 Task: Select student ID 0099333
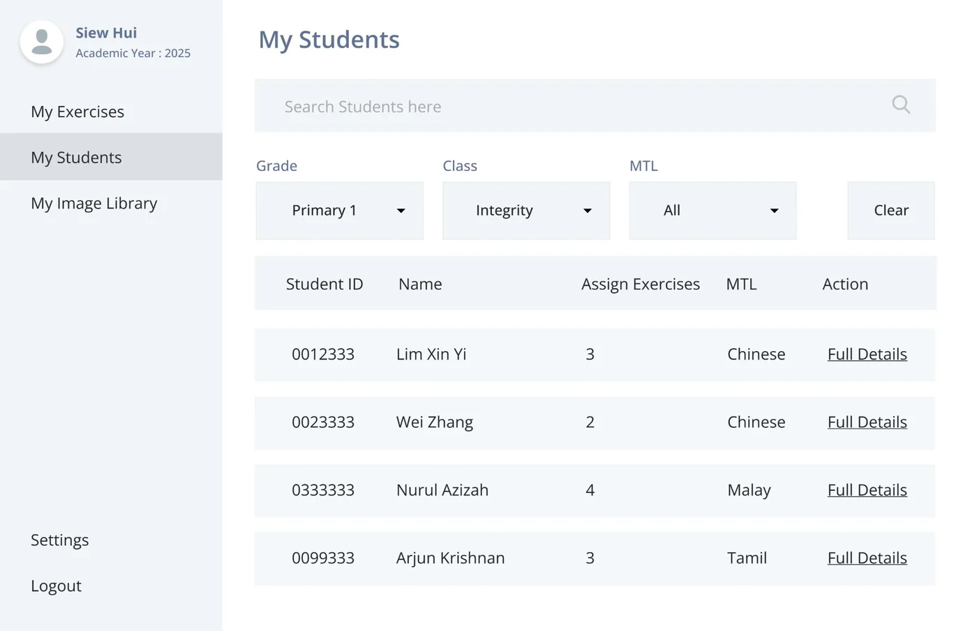pos(323,558)
